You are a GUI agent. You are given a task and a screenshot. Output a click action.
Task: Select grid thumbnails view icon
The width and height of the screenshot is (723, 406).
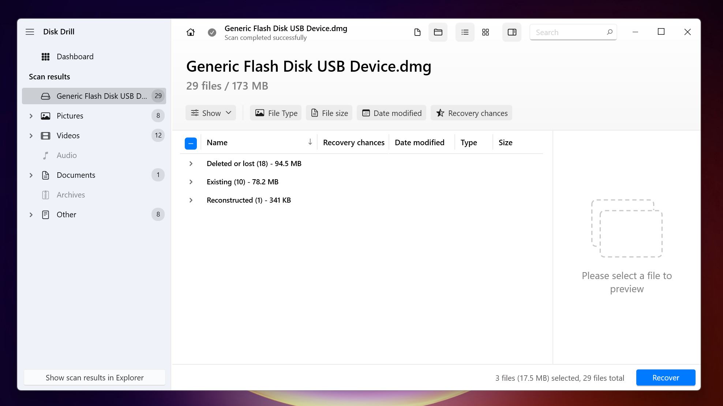click(x=486, y=32)
